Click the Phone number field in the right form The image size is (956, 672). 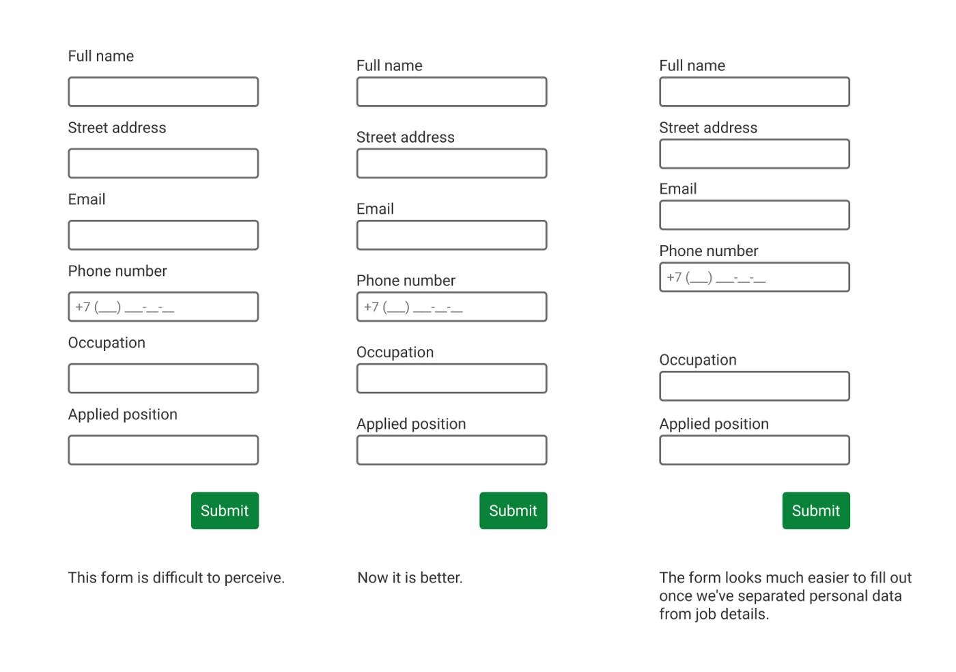754,277
